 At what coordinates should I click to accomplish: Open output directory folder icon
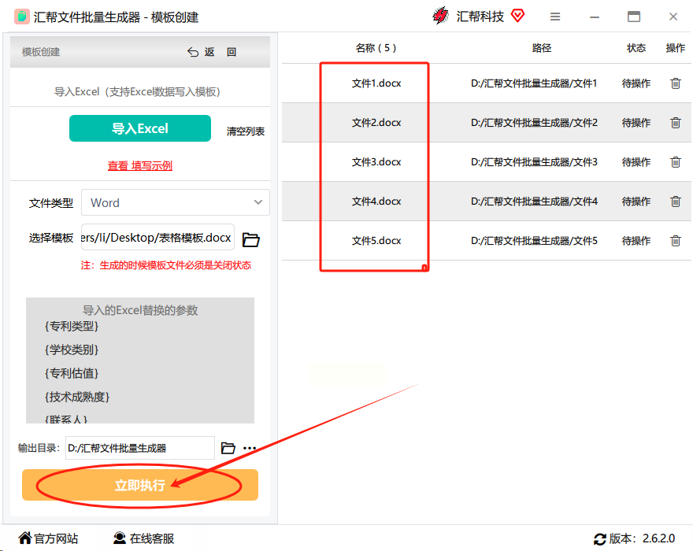click(x=228, y=448)
